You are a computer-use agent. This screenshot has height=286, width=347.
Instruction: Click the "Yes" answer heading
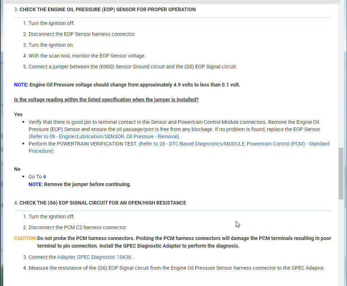18,114
